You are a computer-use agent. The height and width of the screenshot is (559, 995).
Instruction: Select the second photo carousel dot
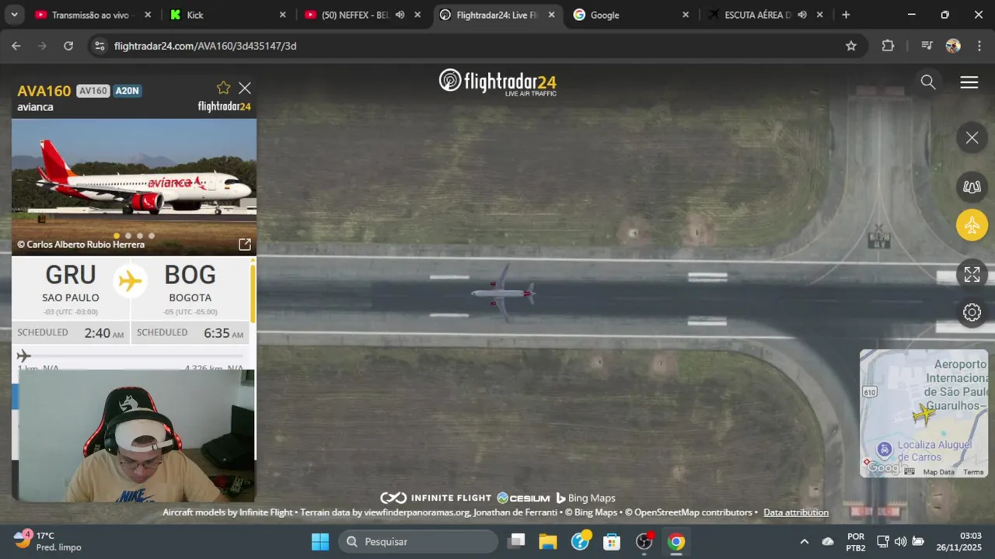pos(128,236)
